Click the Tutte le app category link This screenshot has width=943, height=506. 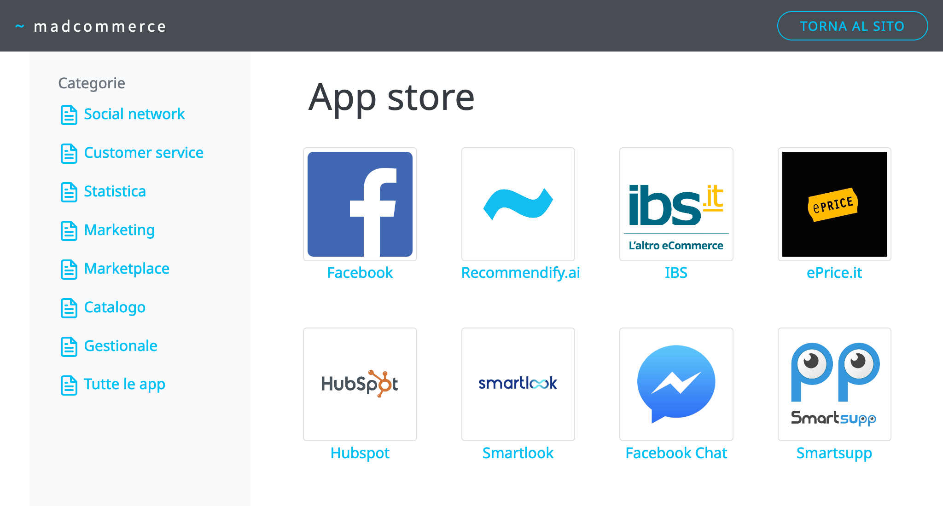pos(125,384)
